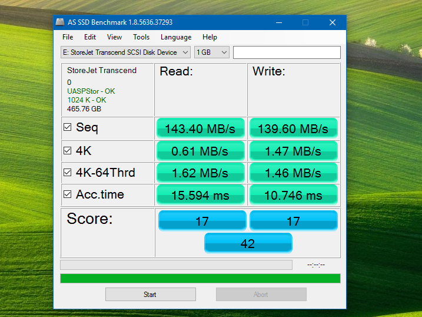Viewport: 422px width, 317px height.
Task: Click the Seq write result 139.60 MB/s
Action: click(293, 128)
